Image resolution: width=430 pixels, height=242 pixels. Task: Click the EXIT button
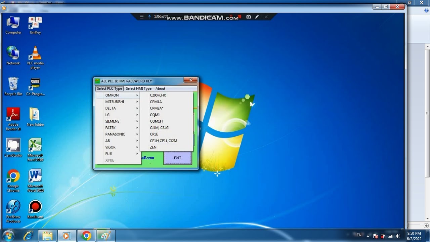(x=178, y=158)
